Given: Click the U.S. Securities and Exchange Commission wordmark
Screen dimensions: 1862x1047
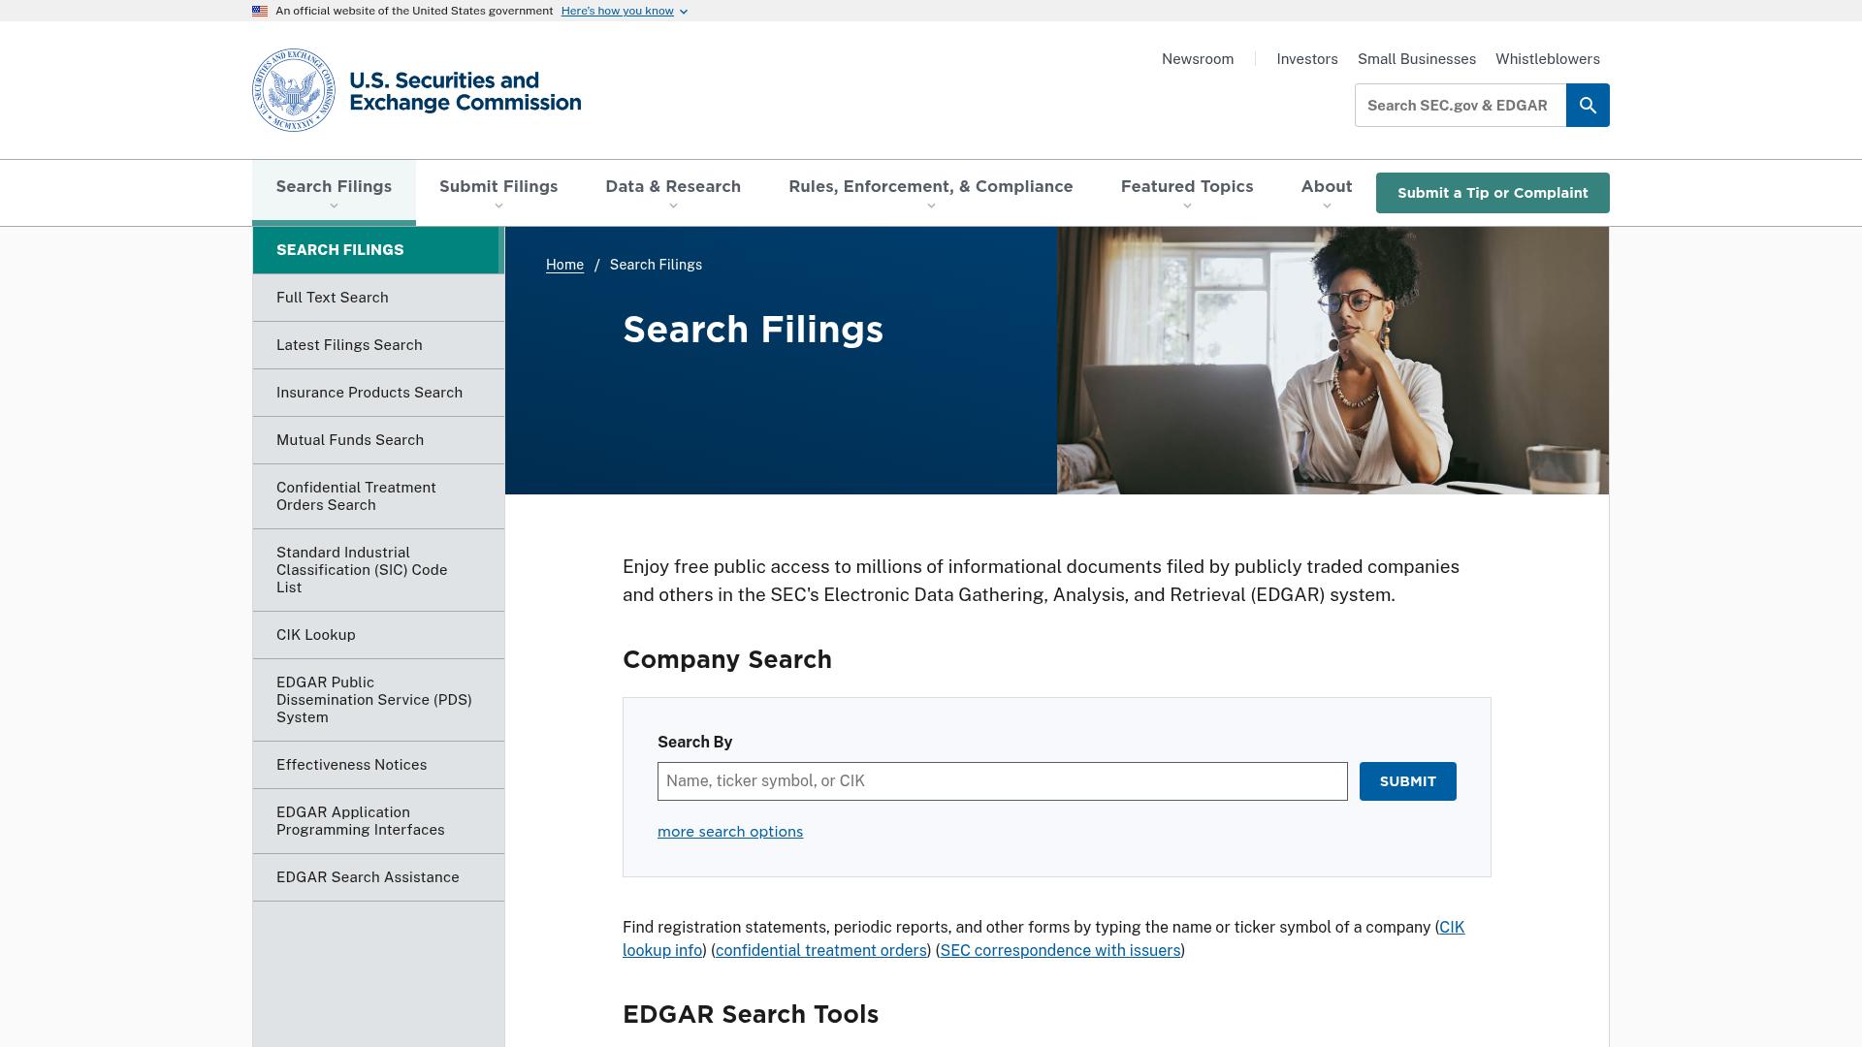Looking at the screenshot, I should click(465, 91).
